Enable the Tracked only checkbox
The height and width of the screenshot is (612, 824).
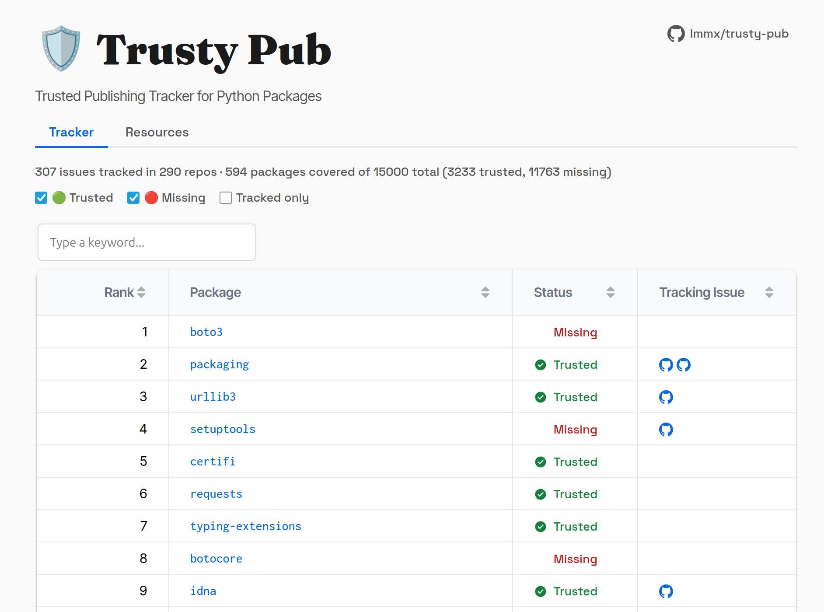tap(226, 198)
